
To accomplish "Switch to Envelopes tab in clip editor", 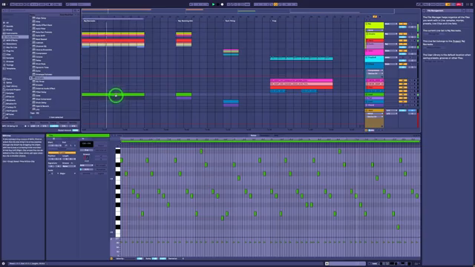I will point(265,136).
